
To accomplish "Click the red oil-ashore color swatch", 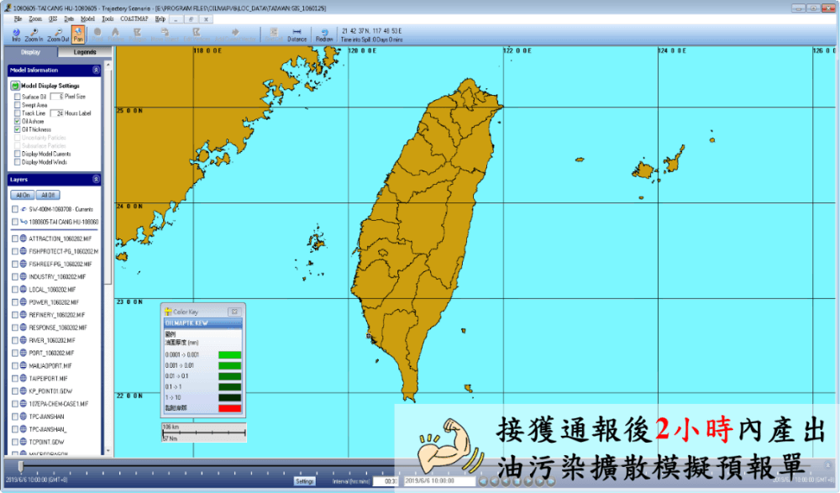I will 230,408.
